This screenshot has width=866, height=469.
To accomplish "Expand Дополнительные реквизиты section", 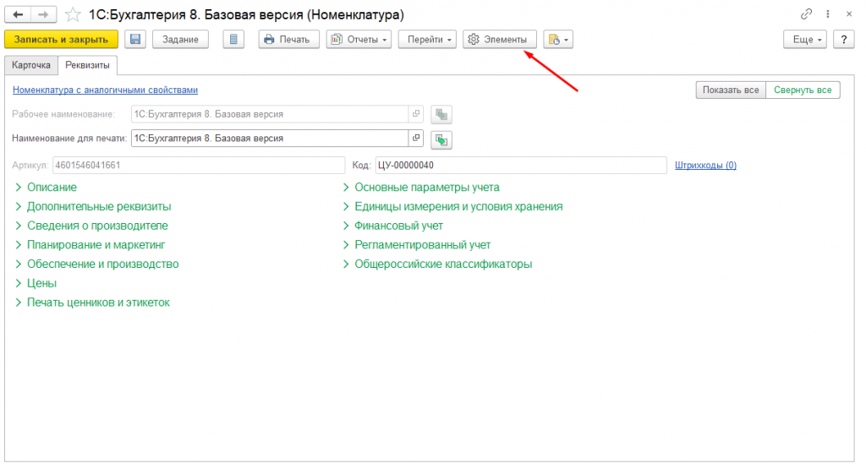I will (93, 206).
